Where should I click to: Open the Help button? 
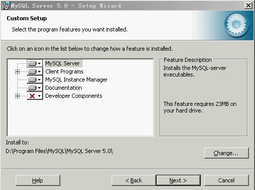point(38,180)
